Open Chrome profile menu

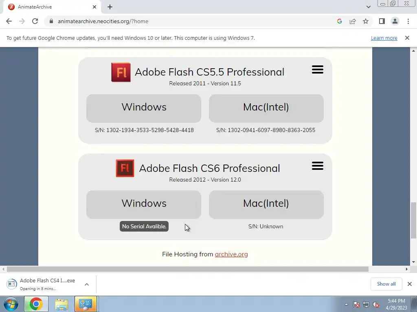[x=395, y=21]
